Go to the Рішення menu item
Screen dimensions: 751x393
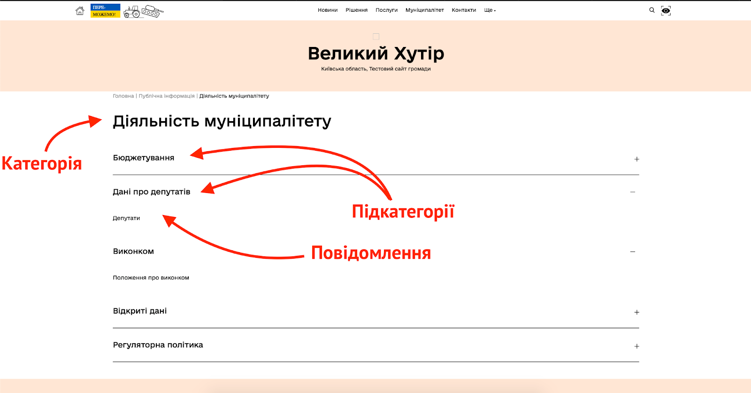[x=356, y=10]
